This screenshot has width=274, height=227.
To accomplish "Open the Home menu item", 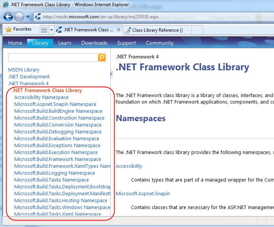I will coord(15,43).
